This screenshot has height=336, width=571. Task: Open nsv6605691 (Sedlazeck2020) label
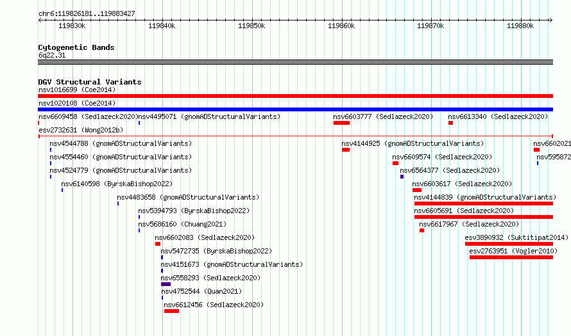point(464,211)
